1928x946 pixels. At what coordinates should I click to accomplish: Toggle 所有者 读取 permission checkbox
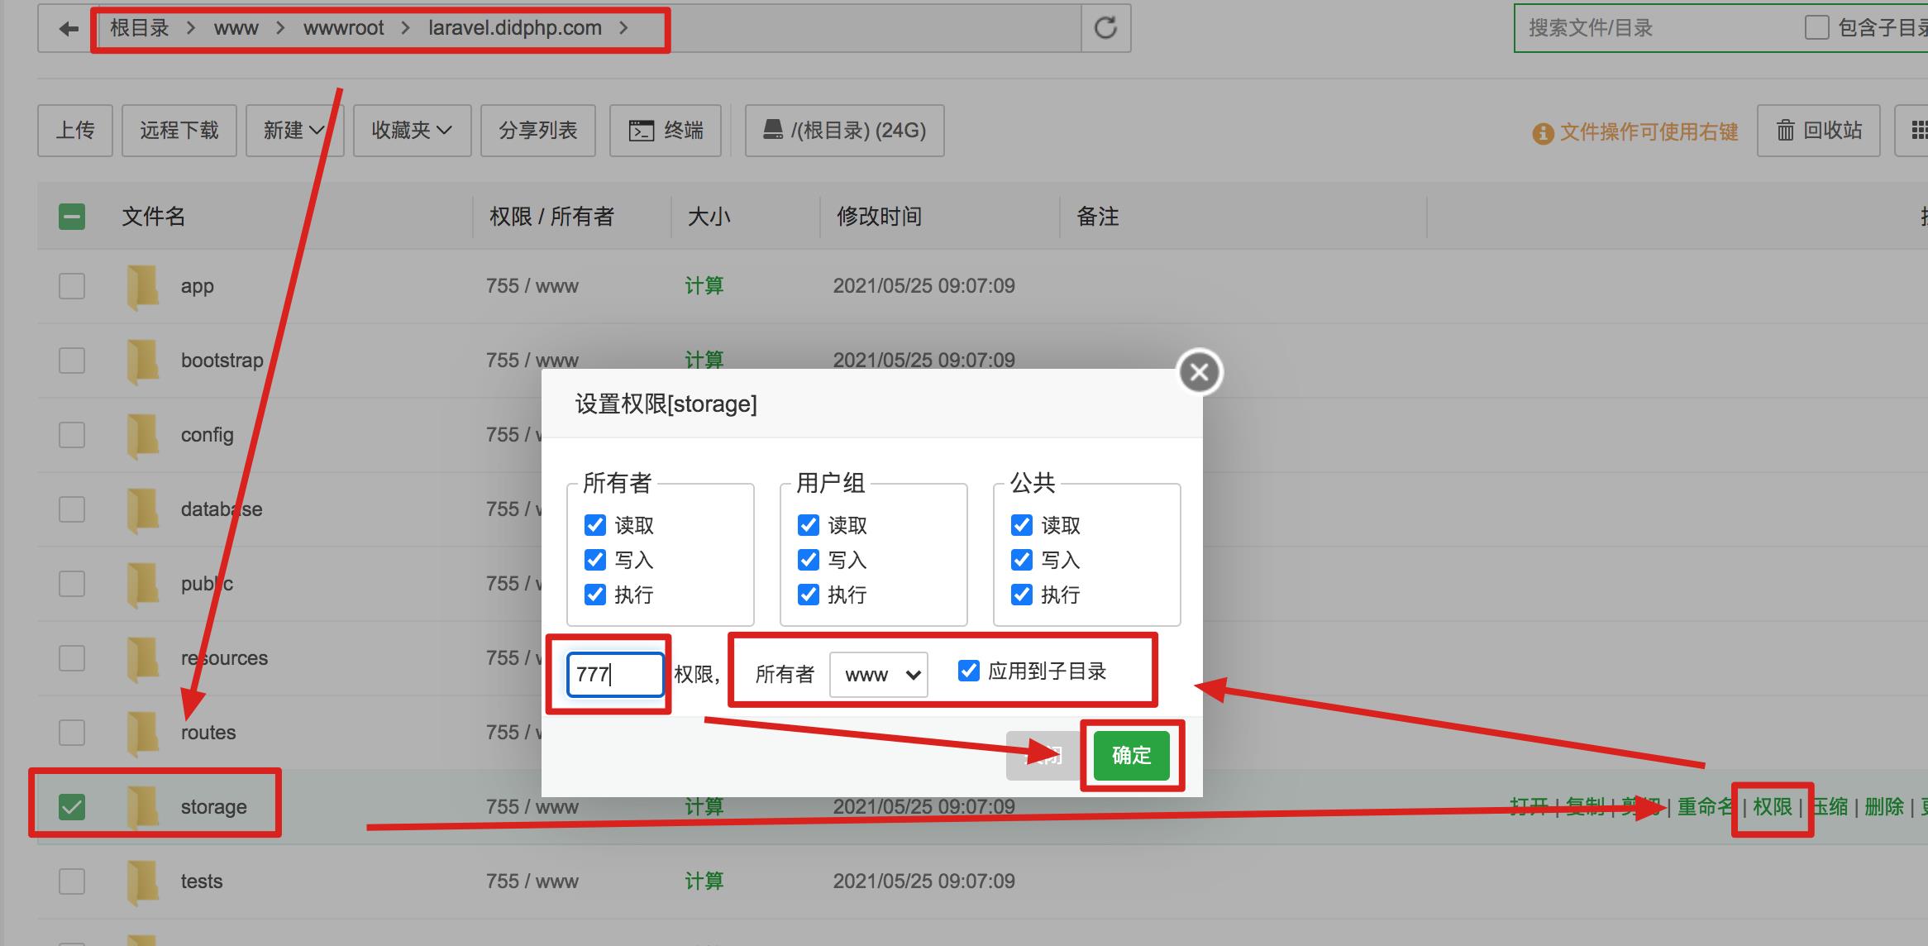point(595,525)
